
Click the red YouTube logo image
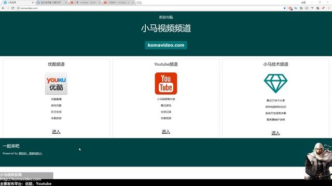[x=166, y=84]
